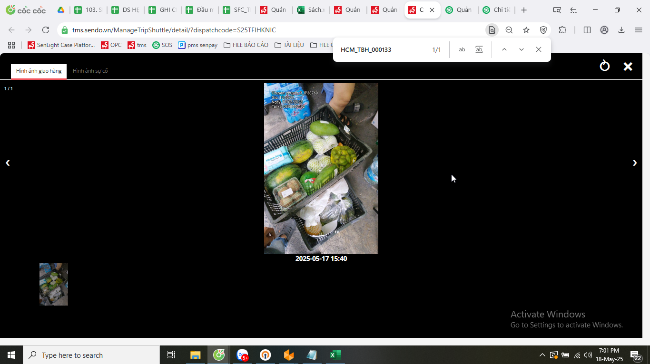Open the tab search button
The width and height of the screenshot is (650, 364).
point(557,10)
